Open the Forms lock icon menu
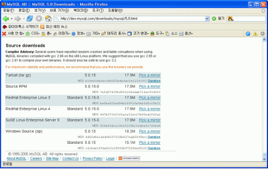The height and width of the screenshot is (170, 268). [46, 33]
